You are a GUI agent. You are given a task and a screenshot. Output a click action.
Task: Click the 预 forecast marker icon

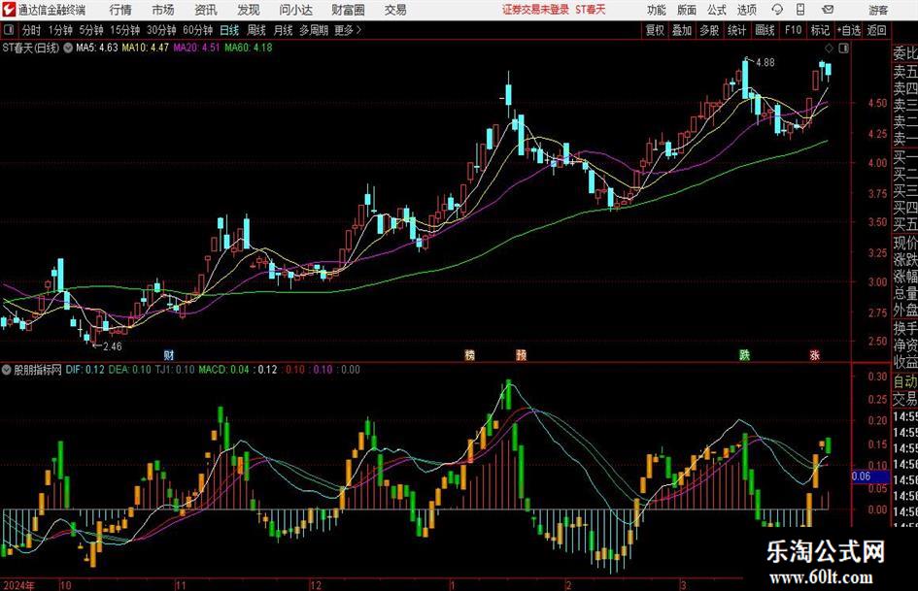tap(521, 354)
